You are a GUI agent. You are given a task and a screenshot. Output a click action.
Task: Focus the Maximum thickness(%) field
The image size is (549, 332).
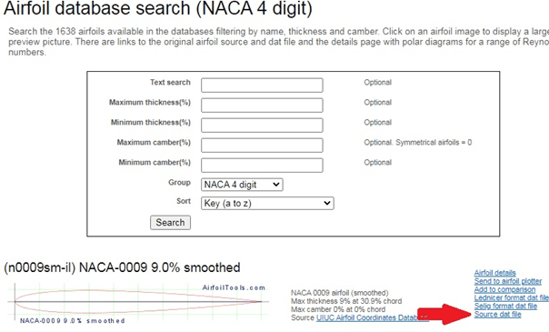click(x=262, y=106)
